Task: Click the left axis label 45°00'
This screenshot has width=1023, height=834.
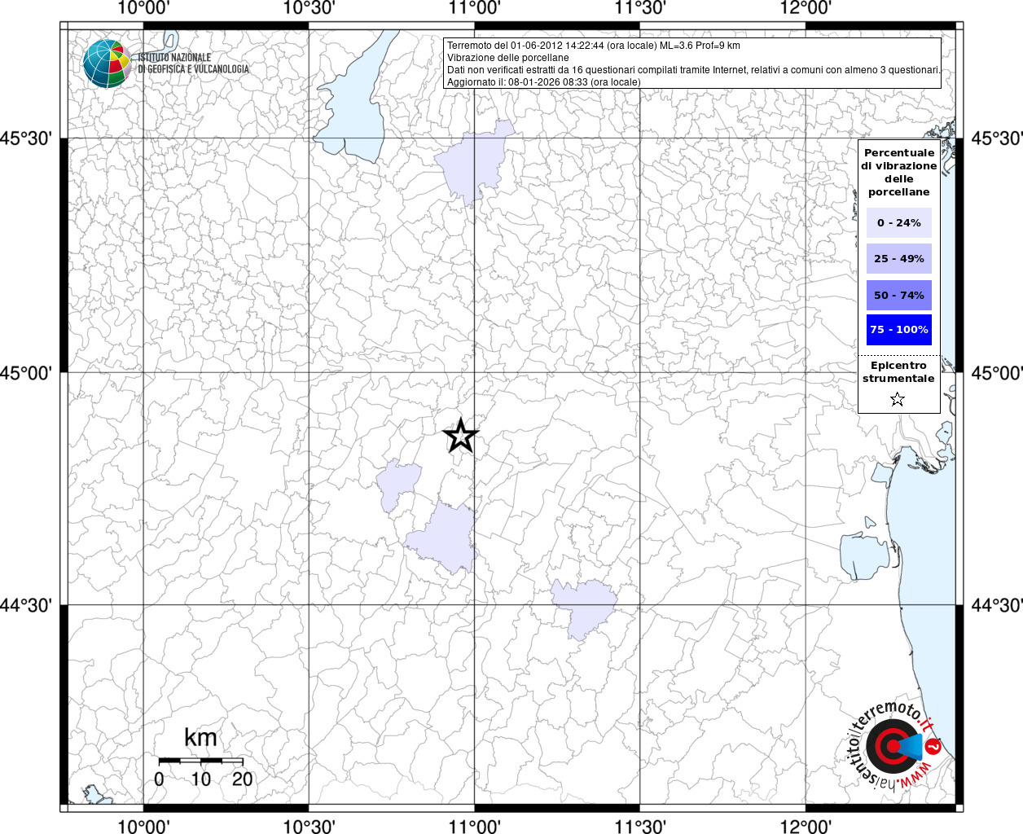Action: pyautogui.click(x=26, y=373)
